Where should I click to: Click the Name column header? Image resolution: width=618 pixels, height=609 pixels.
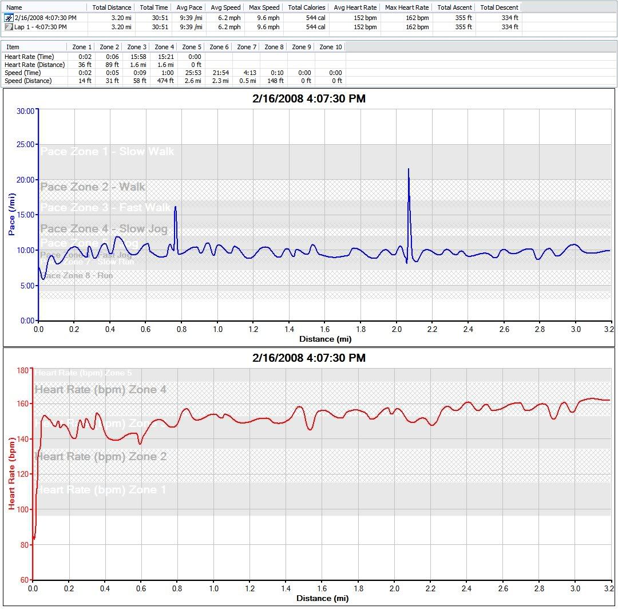[15, 7]
